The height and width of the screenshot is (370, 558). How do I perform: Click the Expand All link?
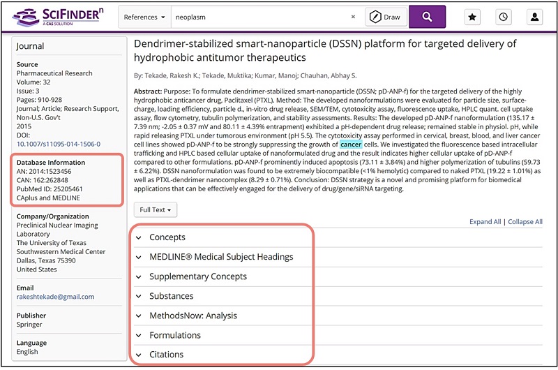(x=485, y=222)
